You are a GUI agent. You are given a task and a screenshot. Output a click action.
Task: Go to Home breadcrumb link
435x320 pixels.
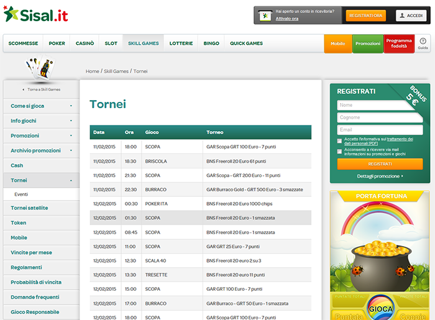pyautogui.click(x=92, y=71)
